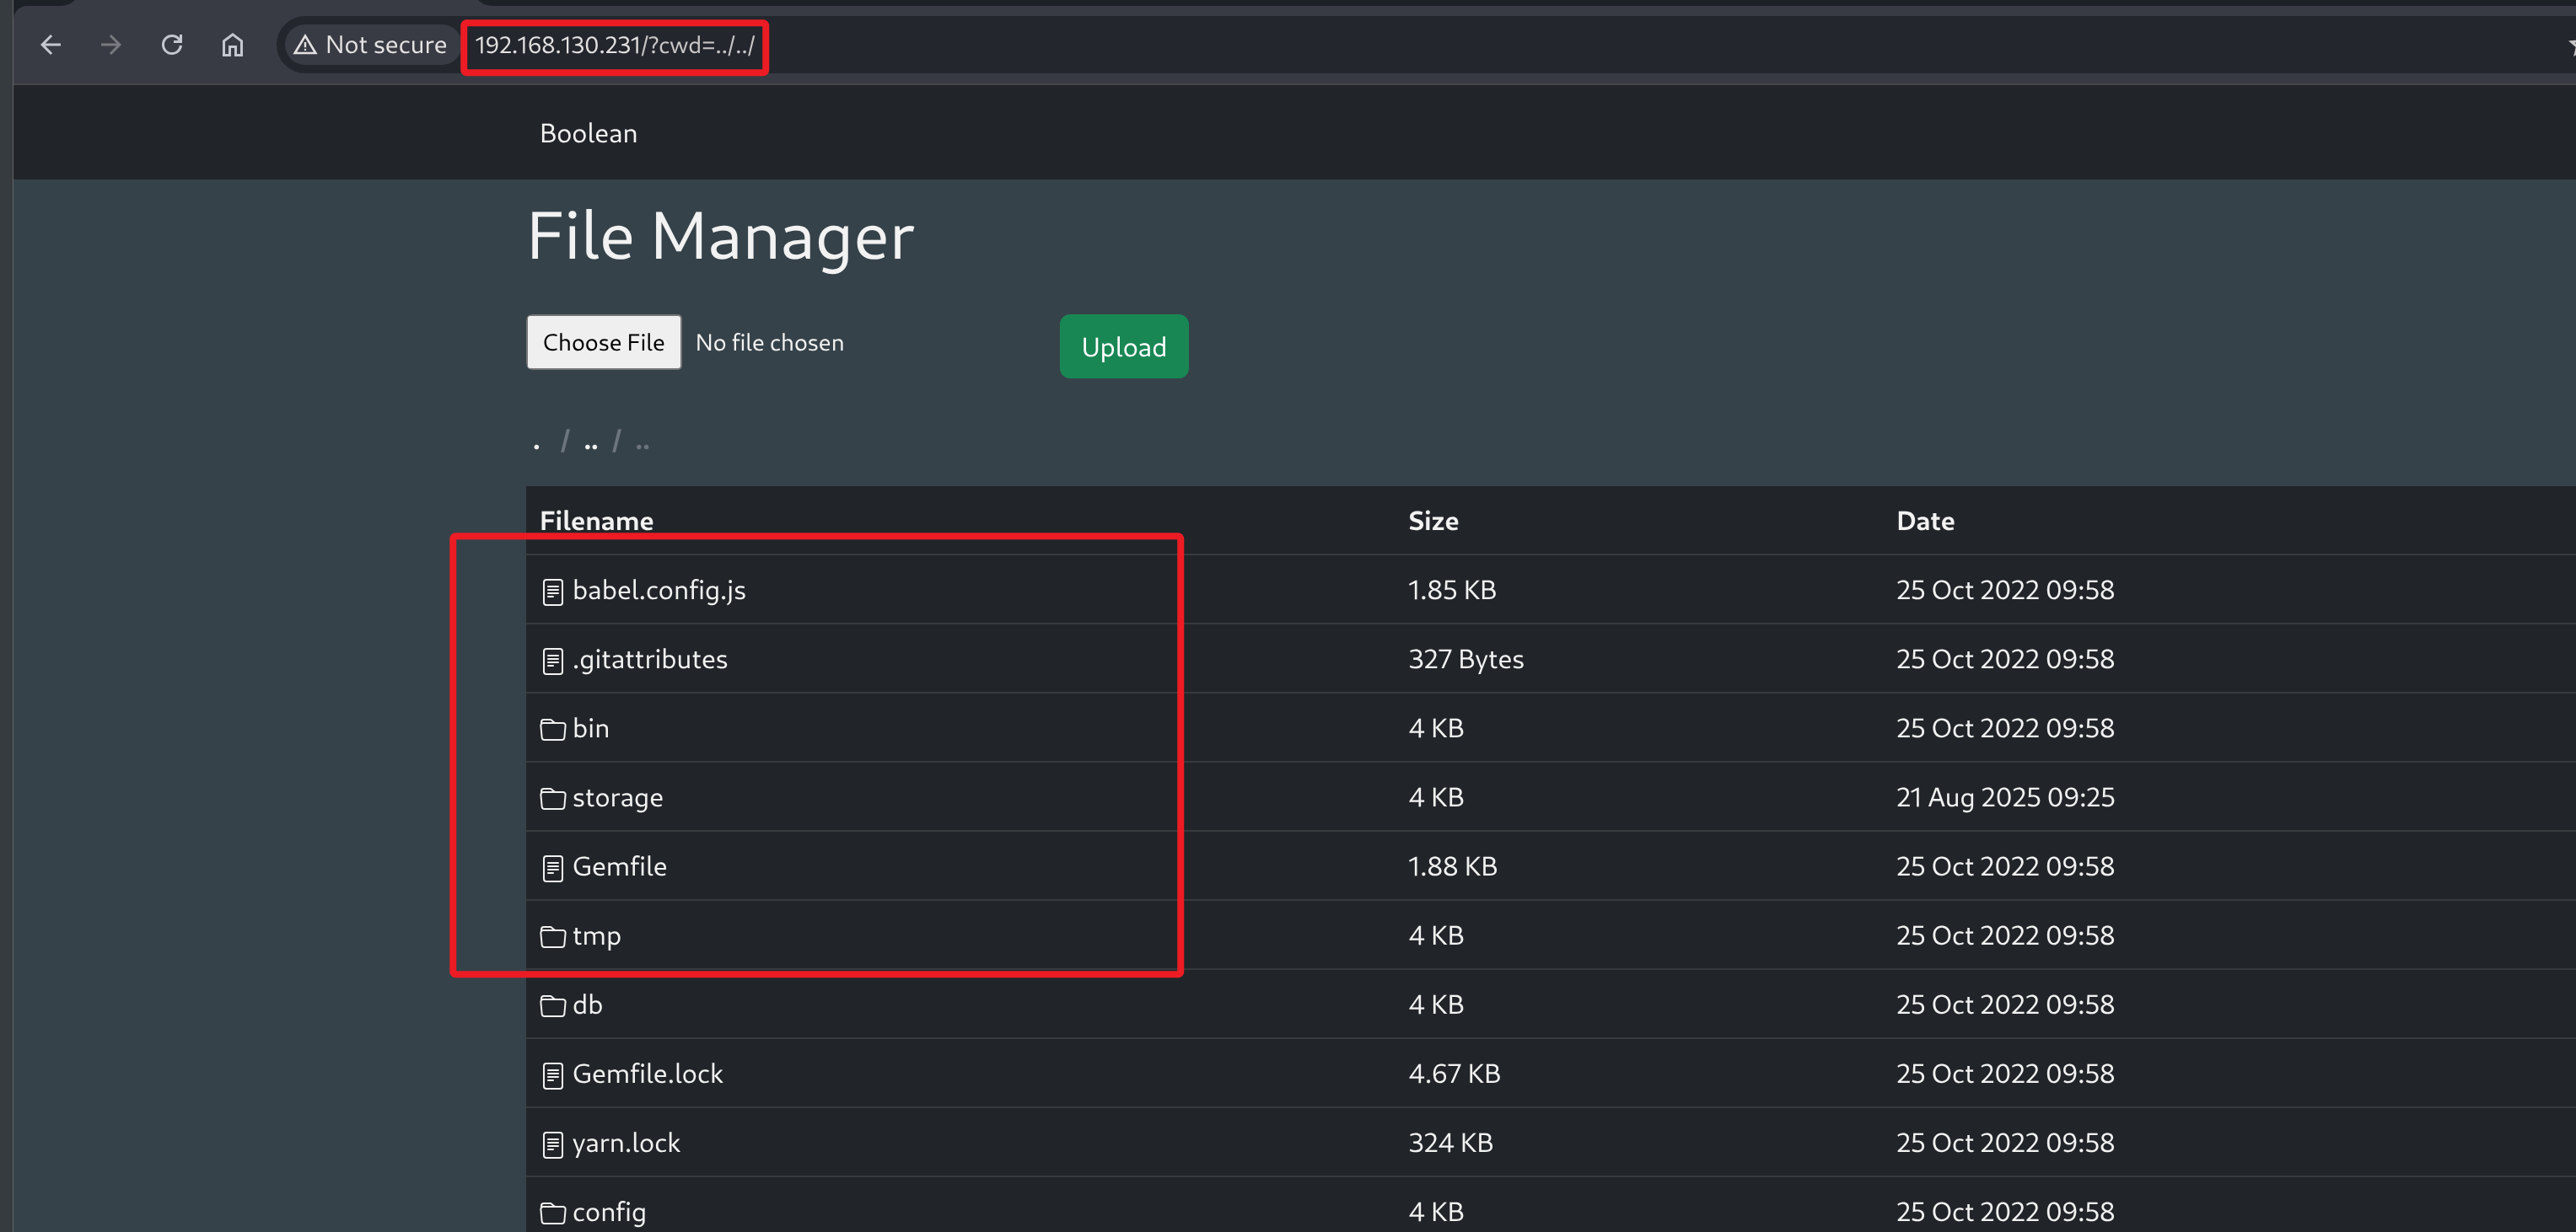The height and width of the screenshot is (1232, 2576).
Task: Go to browser home icon
Action: [232, 45]
